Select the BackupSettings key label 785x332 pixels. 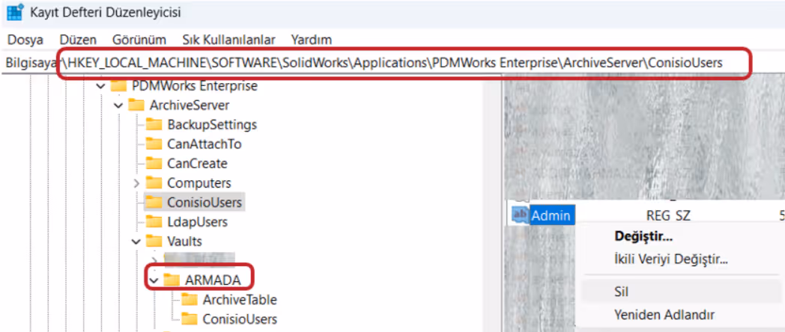[x=212, y=124]
